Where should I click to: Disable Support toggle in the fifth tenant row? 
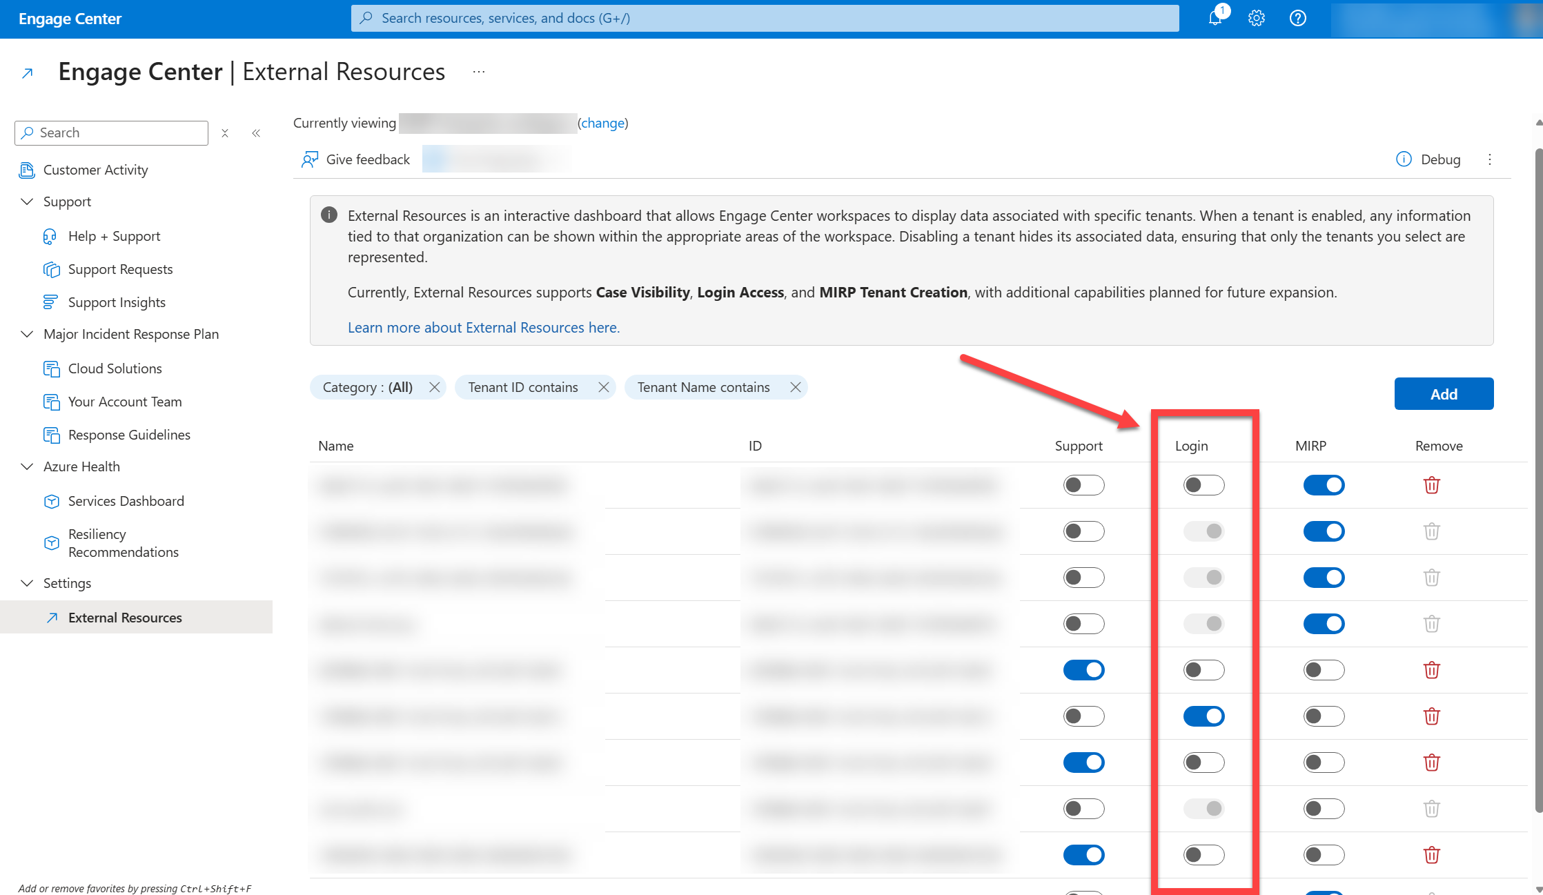tap(1084, 670)
